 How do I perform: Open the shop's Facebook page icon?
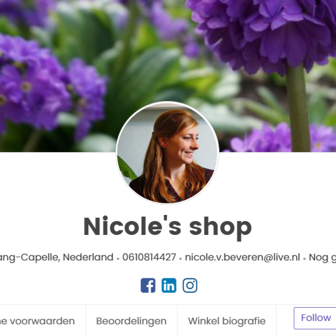click(x=148, y=285)
